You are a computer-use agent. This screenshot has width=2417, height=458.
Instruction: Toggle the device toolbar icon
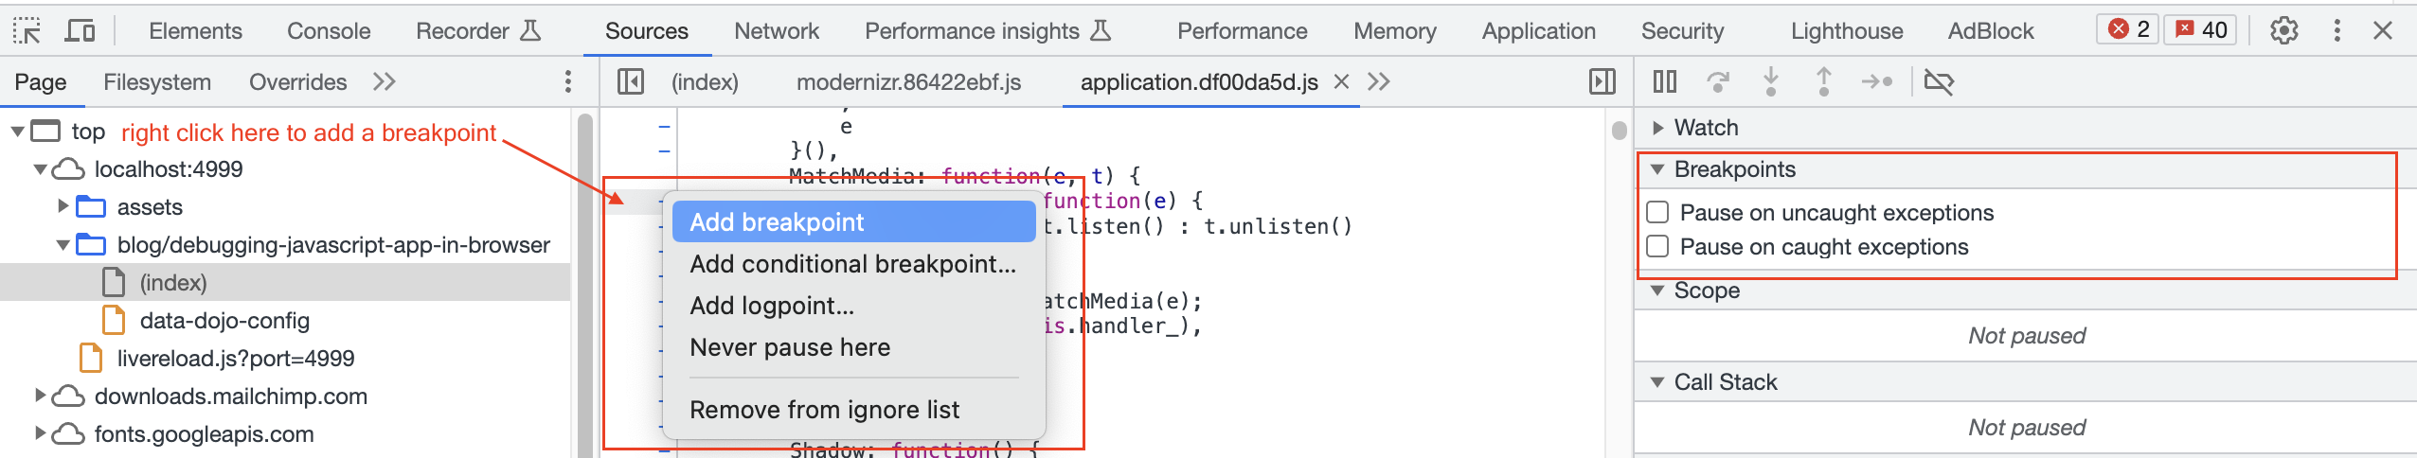[x=80, y=31]
